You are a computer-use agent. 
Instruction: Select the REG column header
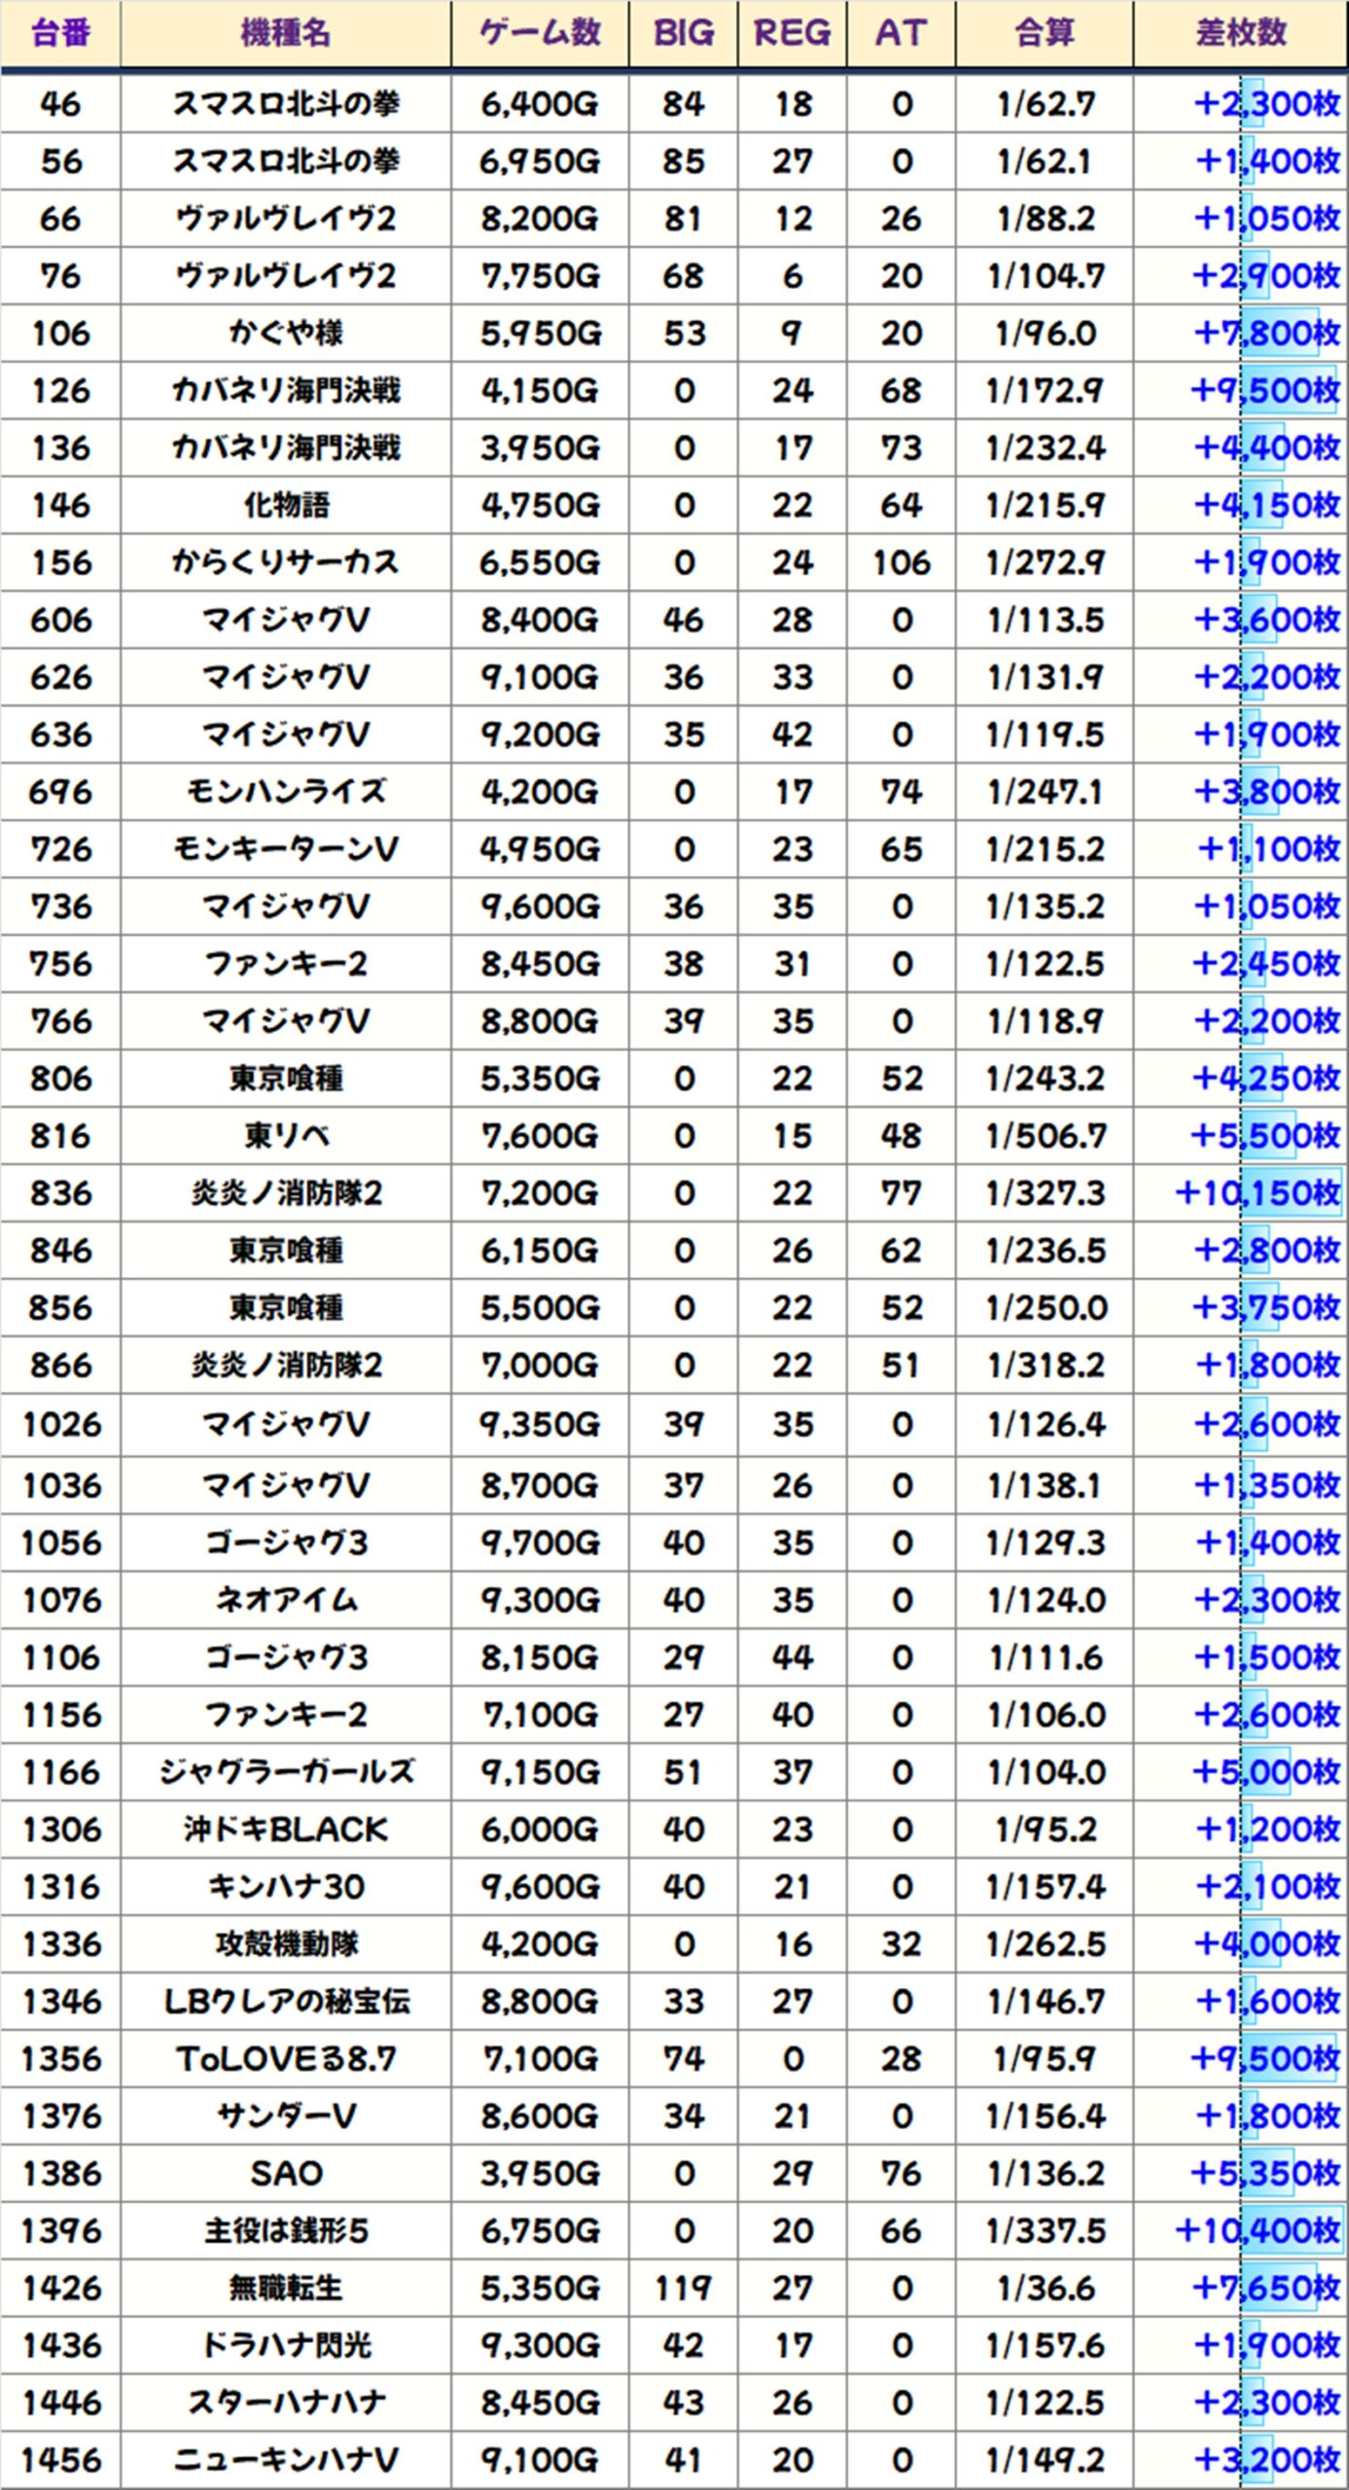(792, 34)
